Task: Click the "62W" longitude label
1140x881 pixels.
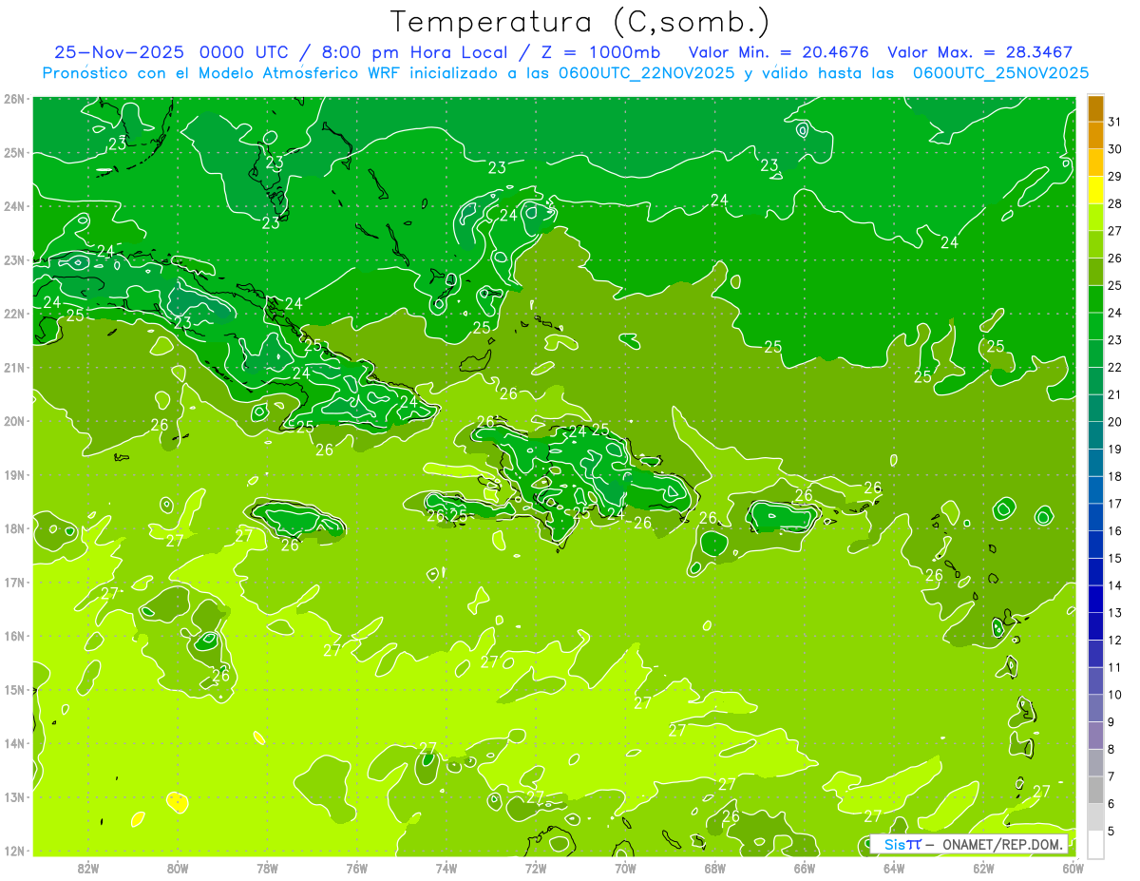Action: click(983, 868)
